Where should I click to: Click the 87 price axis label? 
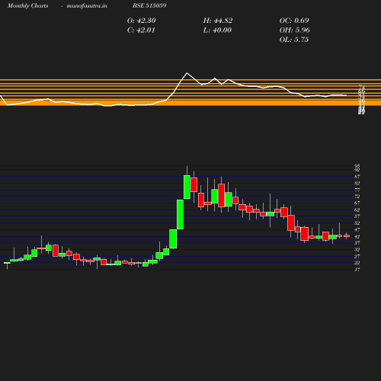357,177
